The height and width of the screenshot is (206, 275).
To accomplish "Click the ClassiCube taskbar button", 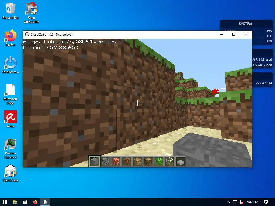I will point(45,202).
